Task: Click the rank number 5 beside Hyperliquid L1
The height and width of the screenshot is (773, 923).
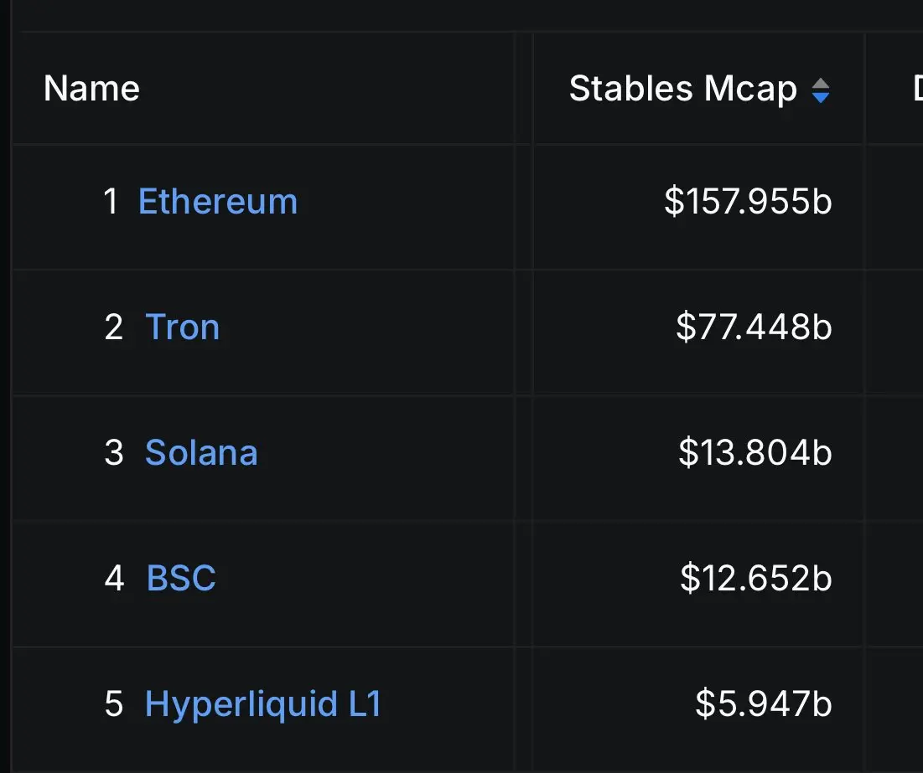Action: coord(114,703)
